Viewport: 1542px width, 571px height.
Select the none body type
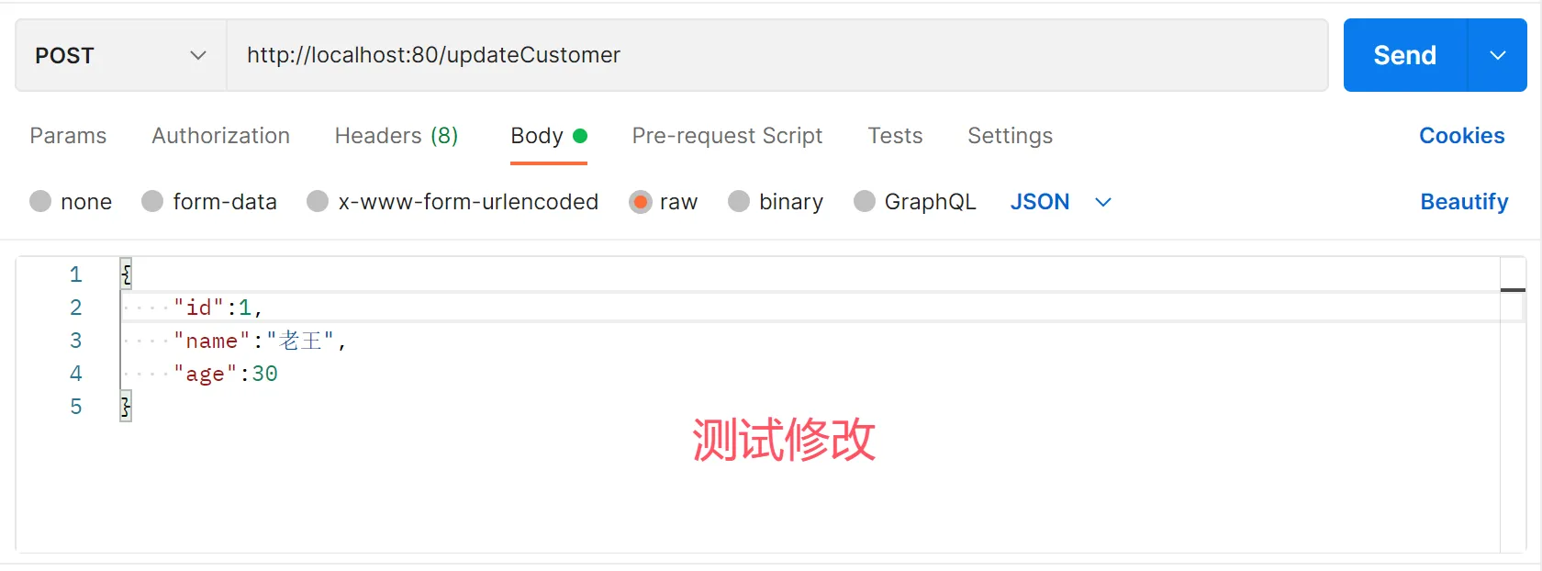click(40, 202)
